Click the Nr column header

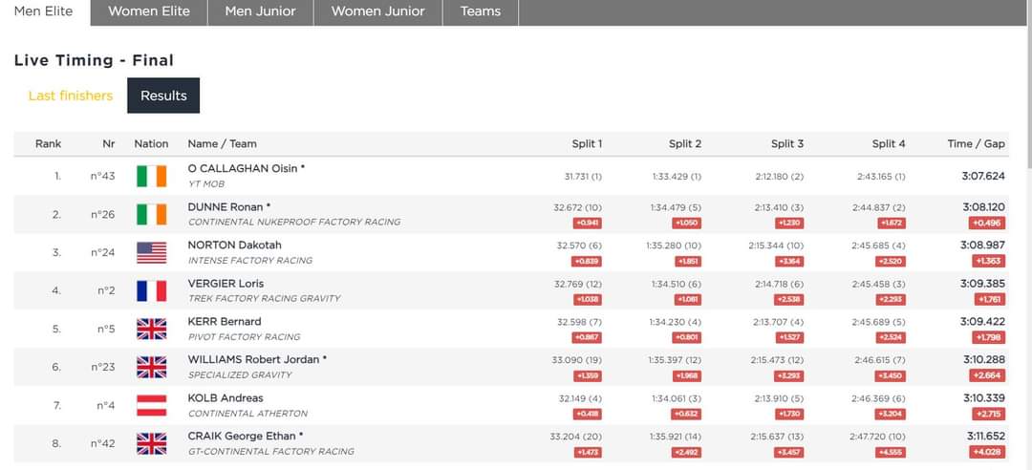[109, 143]
